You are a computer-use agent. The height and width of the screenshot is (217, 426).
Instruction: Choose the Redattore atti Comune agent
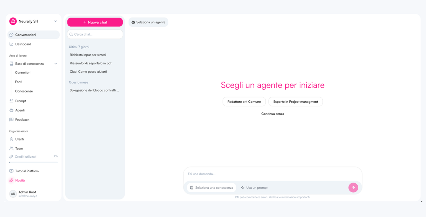(244, 102)
